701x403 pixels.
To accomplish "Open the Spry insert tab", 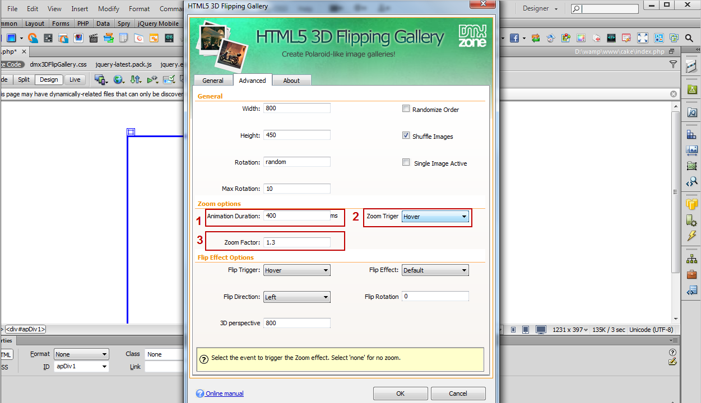I will tap(124, 24).
